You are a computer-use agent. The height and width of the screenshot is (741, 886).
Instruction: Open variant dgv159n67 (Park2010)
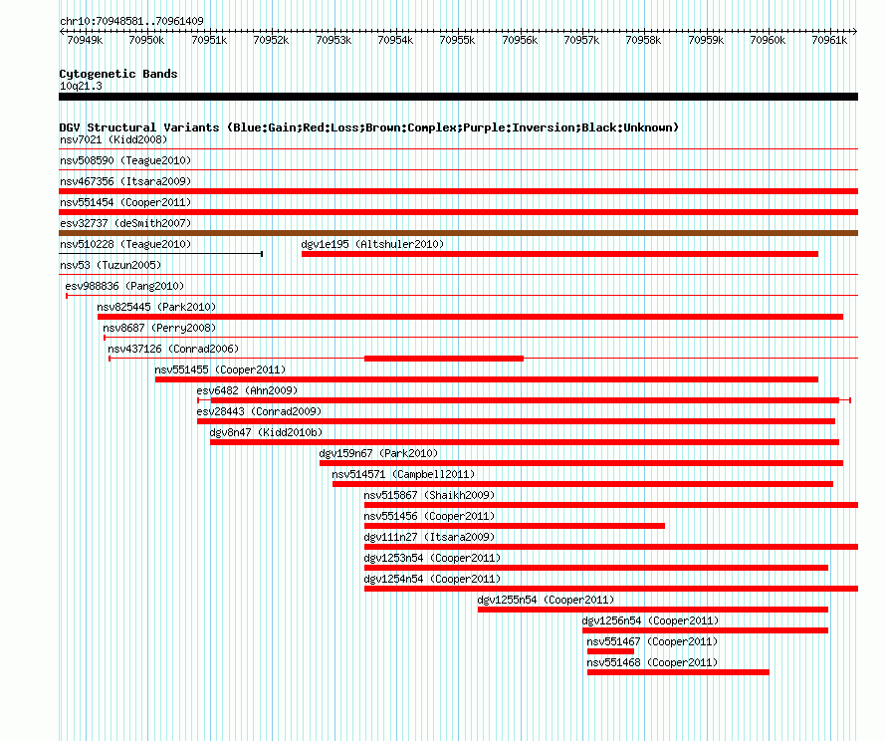(x=378, y=453)
